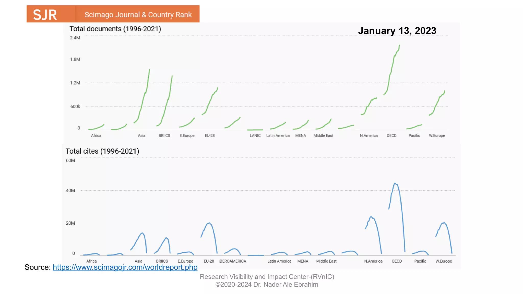Viewport: 523px width, 294px height.
Task: Open the scimagojr.com worldreport link
Action: (125, 267)
